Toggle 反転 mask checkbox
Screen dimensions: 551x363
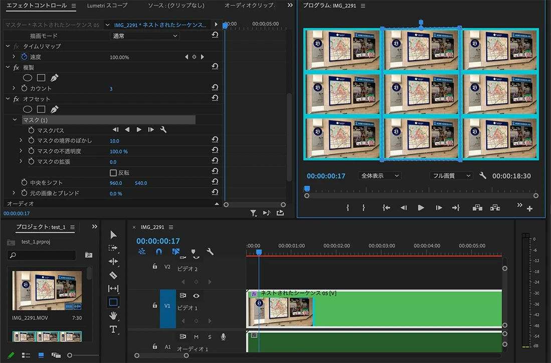pos(113,172)
